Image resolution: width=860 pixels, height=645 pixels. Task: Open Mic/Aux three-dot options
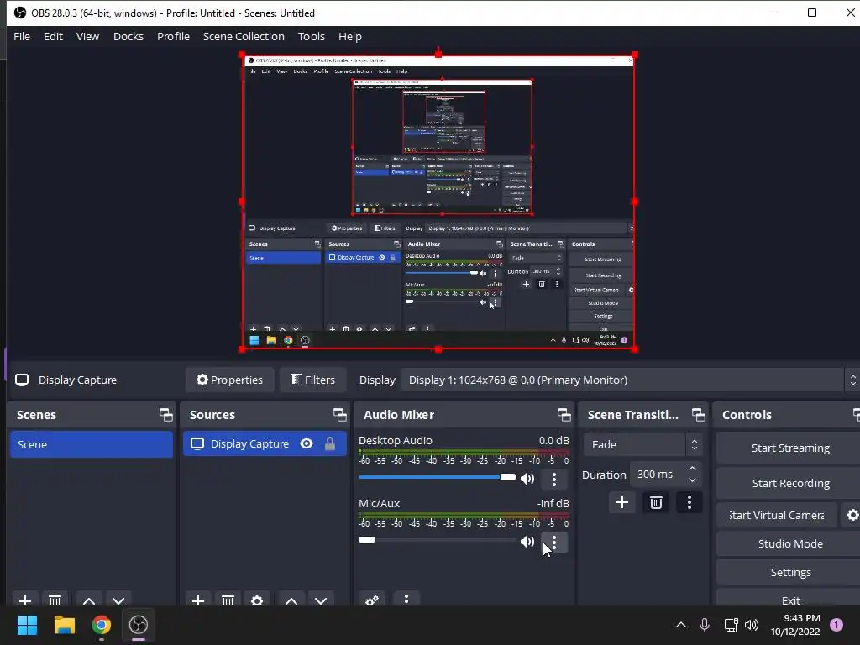[x=554, y=543]
